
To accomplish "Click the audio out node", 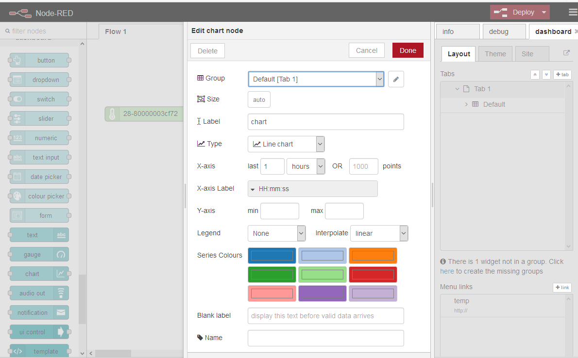I will (39, 293).
